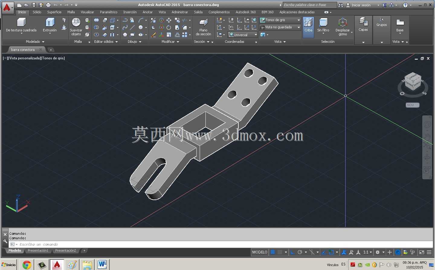Image resolution: width=435 pixels, height=270 pixels.
Task: Click the Autodesk Exchange X icon
Action: pos(384,5)
